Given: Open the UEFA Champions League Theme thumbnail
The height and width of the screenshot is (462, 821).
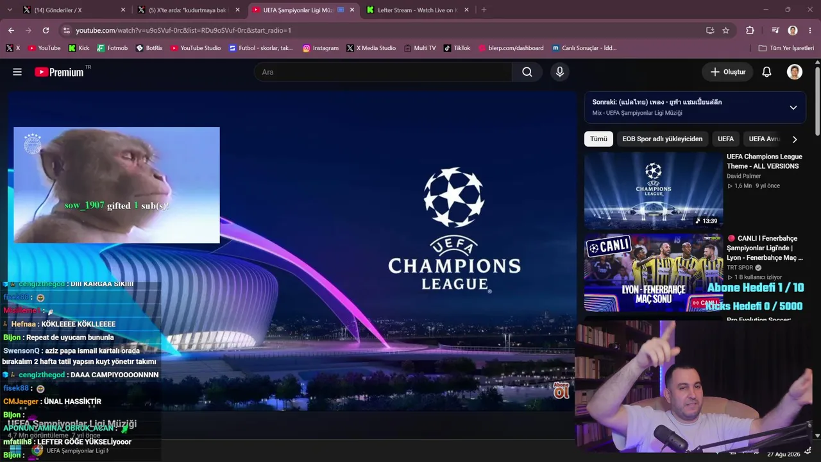Looking at the screenshot, I should [654, 191].
